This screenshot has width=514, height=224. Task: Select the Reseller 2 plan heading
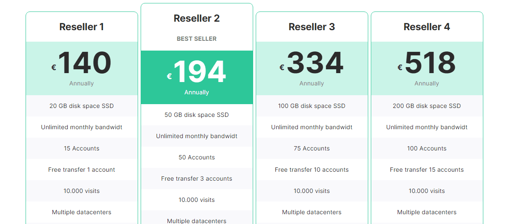point(196,18)
